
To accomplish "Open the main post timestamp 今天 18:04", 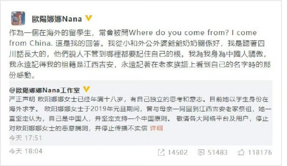I will pos(26,151).
